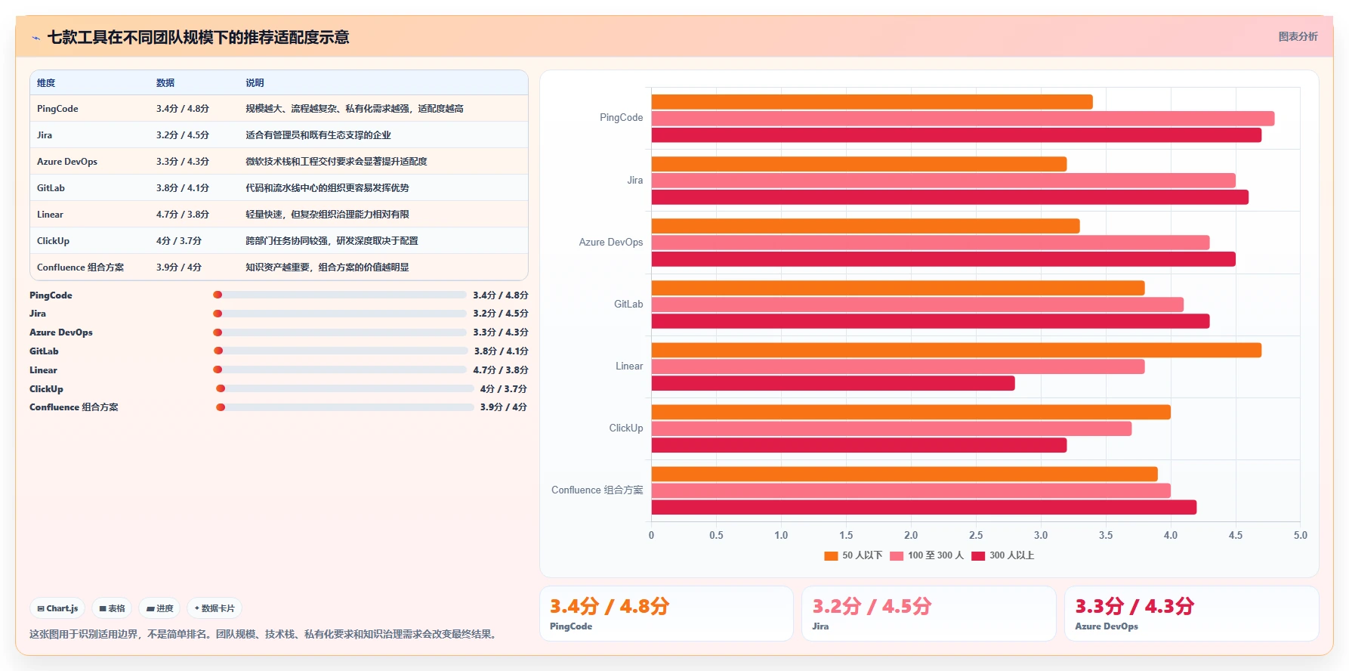Click the Azure DevOps progress bar
Viewport: 1349px width, 671px height.
click(x=340, y=332)
